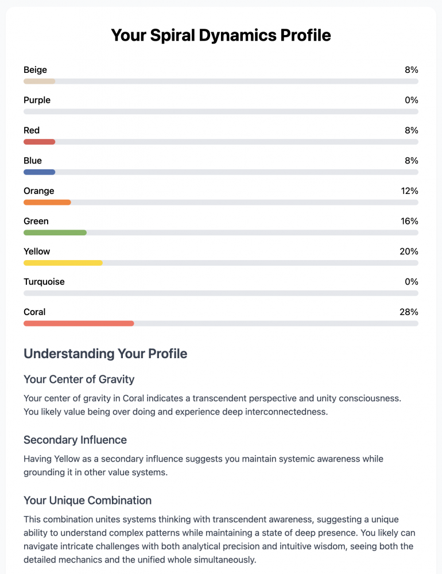The width and height of the screenshot is (442, 574).
Task: Click the Understanding Your Profile heading
Action: [106, 354]
